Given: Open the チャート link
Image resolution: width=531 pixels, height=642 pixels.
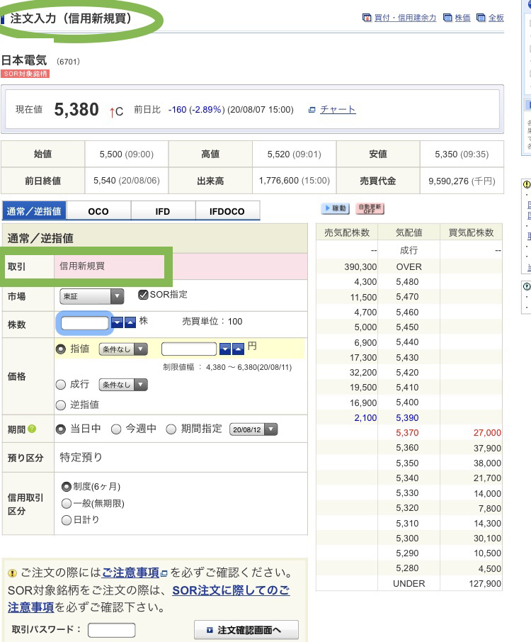Looking at the screenshot, I should [338, 109].
